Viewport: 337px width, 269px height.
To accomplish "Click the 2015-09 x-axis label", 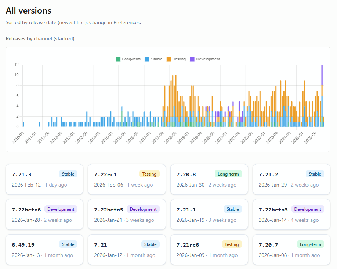I will pyautogui.click(x=120, y=137).
